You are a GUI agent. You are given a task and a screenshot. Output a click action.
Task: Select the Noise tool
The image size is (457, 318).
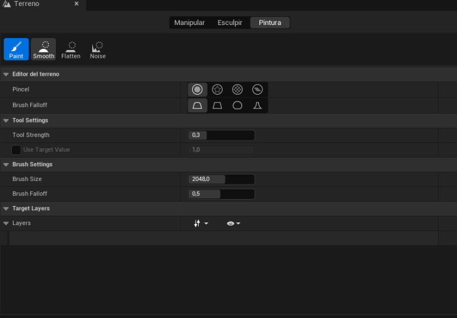98,49
